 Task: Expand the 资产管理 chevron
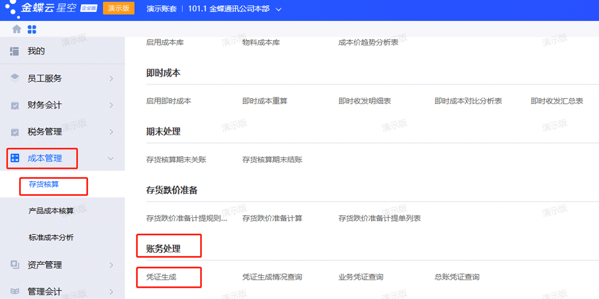click(x=111, y=265)
